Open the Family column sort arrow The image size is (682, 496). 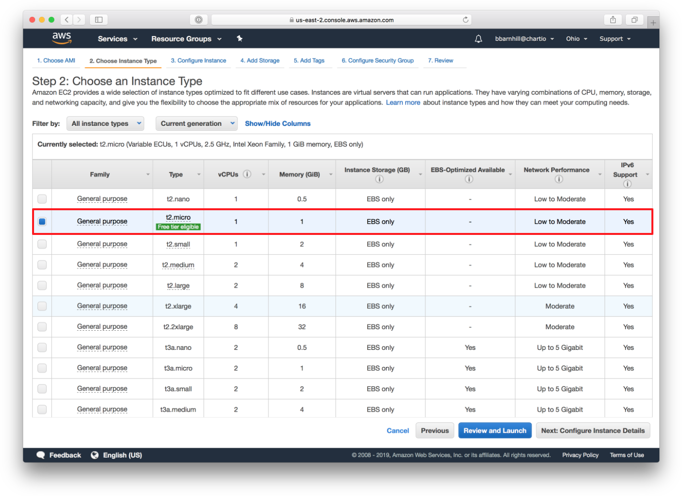coord(148,175)
